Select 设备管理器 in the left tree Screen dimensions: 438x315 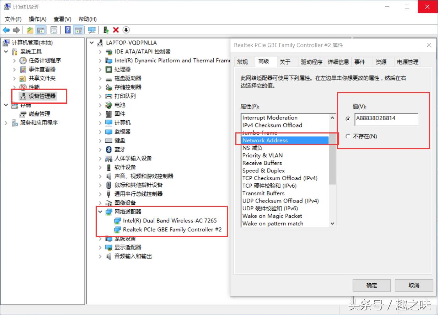(x=42, y=96)
